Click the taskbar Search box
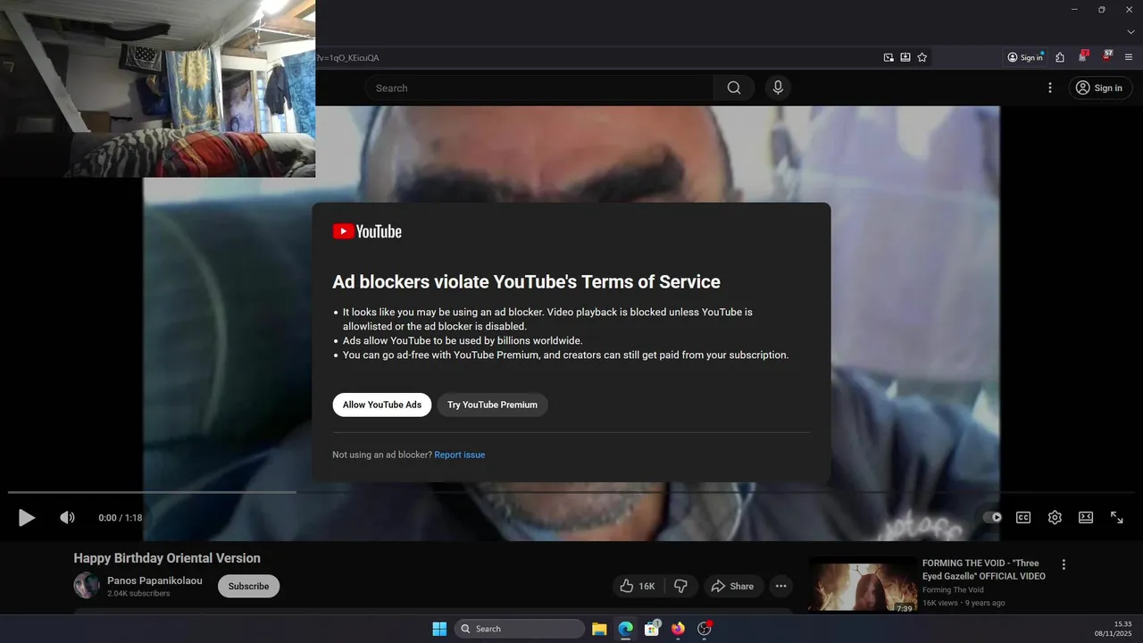 pyautogui.click(x=520, y=629)
